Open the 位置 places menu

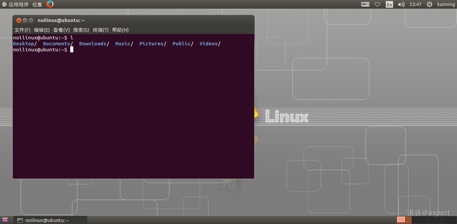coord(37,4)
